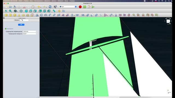Select the Mirror tool icon
Image resolution: width=175 pixels, height=98 pixels.
coord(46,15)
